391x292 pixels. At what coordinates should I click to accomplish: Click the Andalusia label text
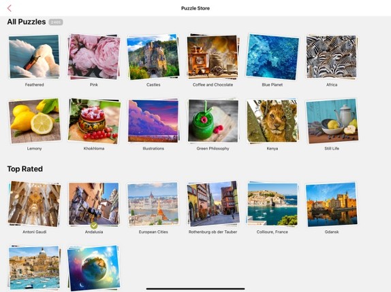coord(94,232)
